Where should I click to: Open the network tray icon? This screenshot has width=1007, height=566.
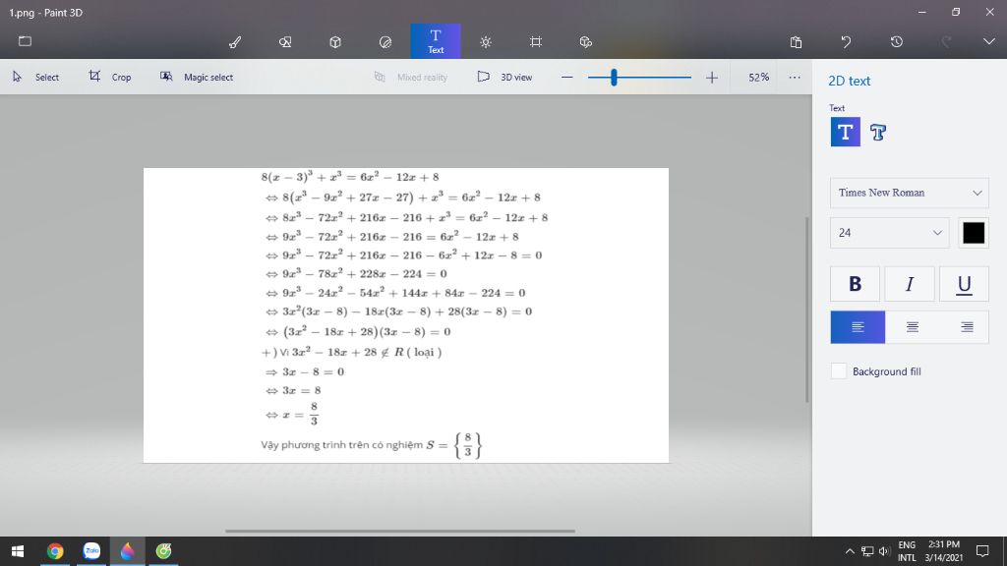click(x=867, y=551)
